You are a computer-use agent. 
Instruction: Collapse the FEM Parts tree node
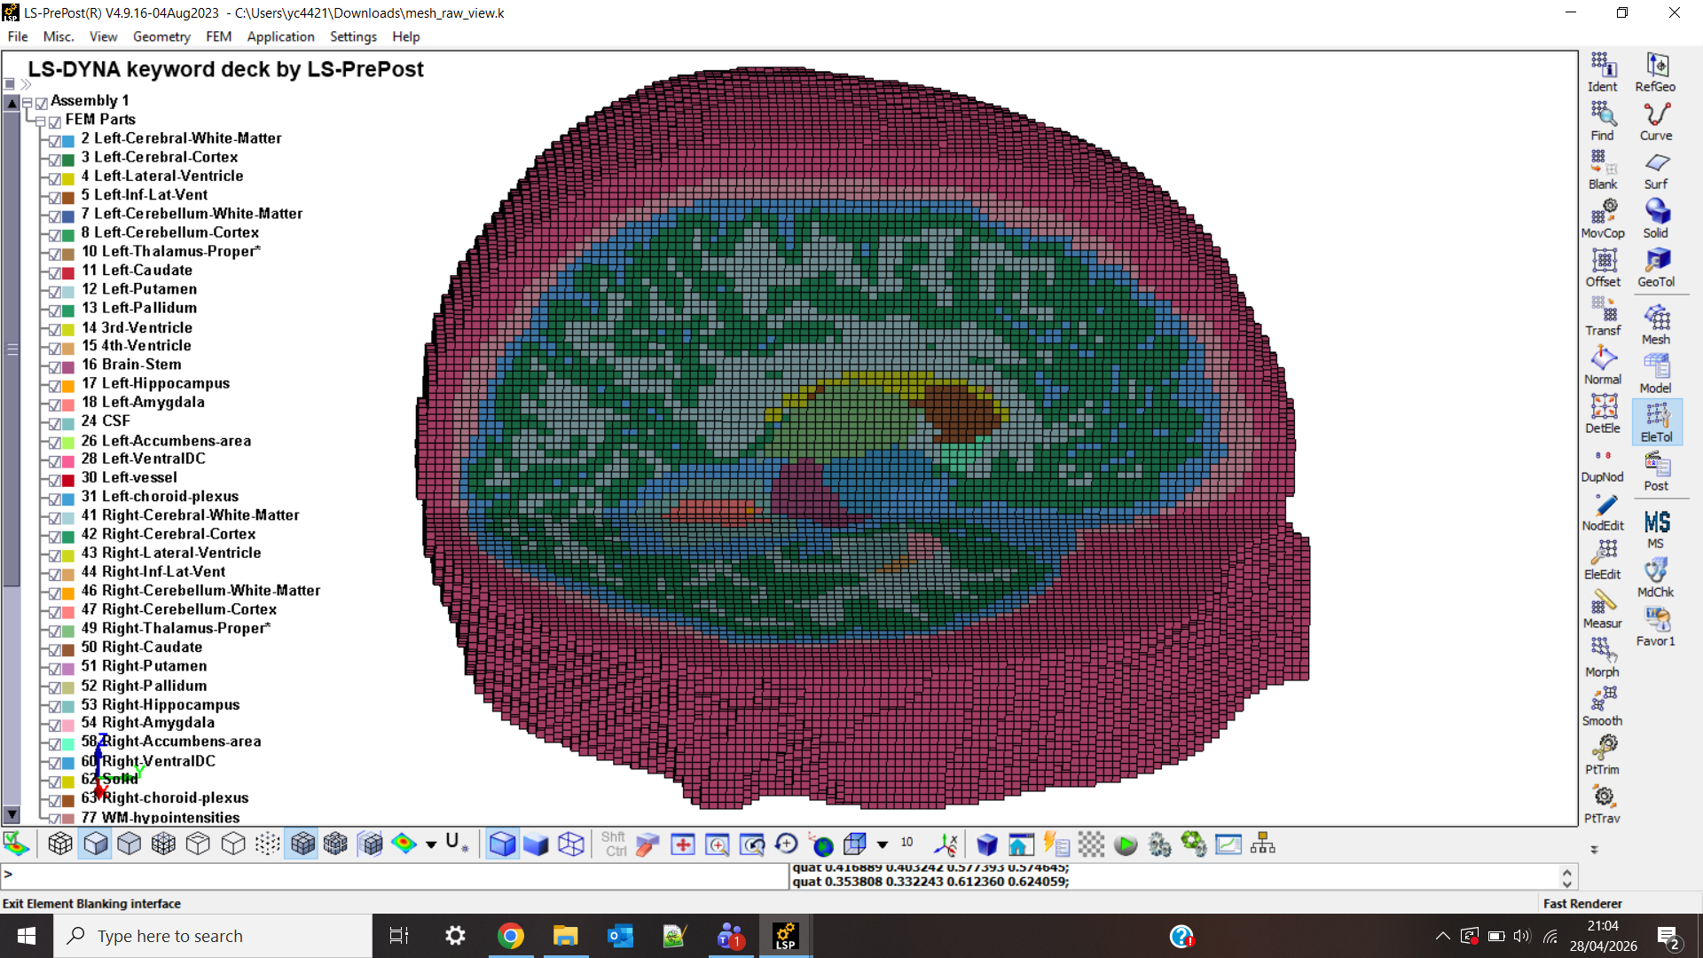(40, 122)
